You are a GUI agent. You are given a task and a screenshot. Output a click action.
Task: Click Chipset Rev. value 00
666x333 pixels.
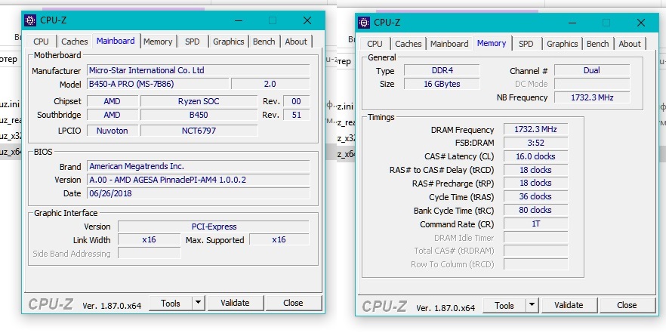coord(297,101)
